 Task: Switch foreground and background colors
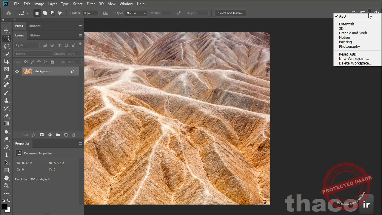[8, 201]
